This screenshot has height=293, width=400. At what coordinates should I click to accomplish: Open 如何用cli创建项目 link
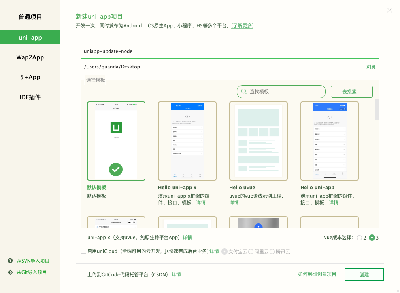[317, 274]
